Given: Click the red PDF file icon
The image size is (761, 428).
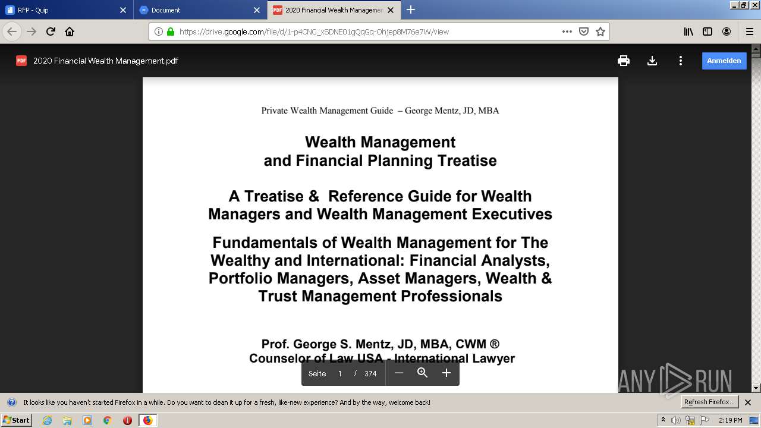Looking at the screenshot, I should click(x=21, y=61).
